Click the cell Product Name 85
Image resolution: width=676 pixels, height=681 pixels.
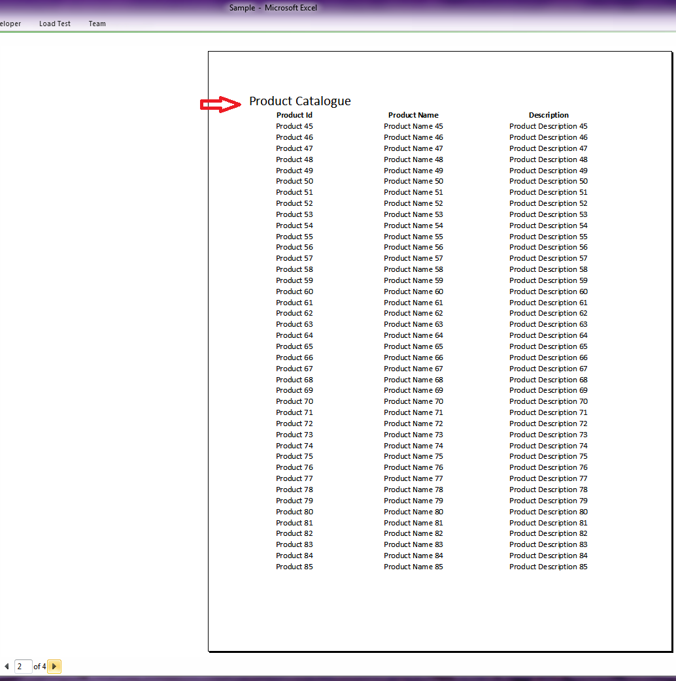pos(413,567)
